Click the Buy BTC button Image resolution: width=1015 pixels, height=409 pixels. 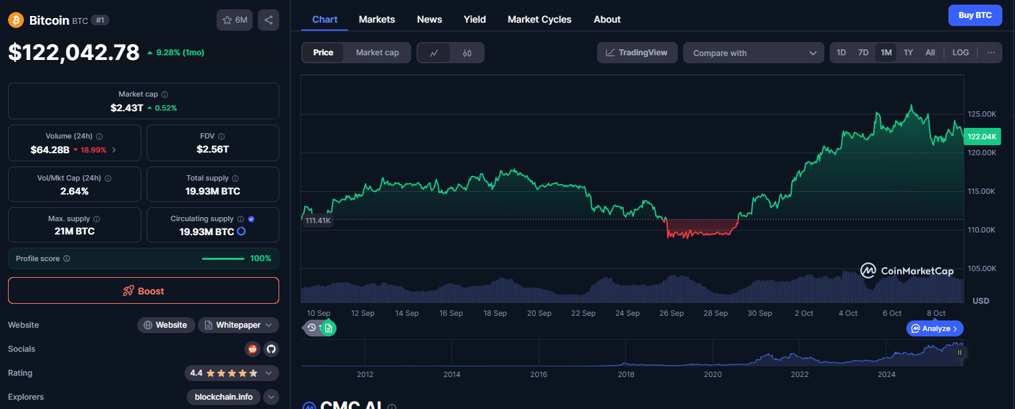click(974, 15)
